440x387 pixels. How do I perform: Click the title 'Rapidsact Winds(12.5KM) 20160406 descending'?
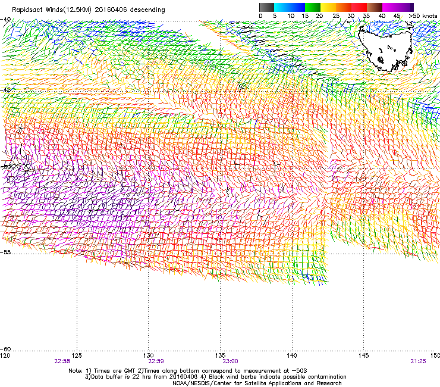point(89,10)
